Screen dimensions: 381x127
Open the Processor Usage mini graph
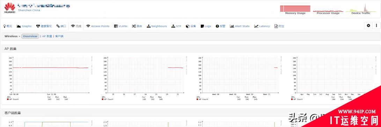click(x=328, y=9)
